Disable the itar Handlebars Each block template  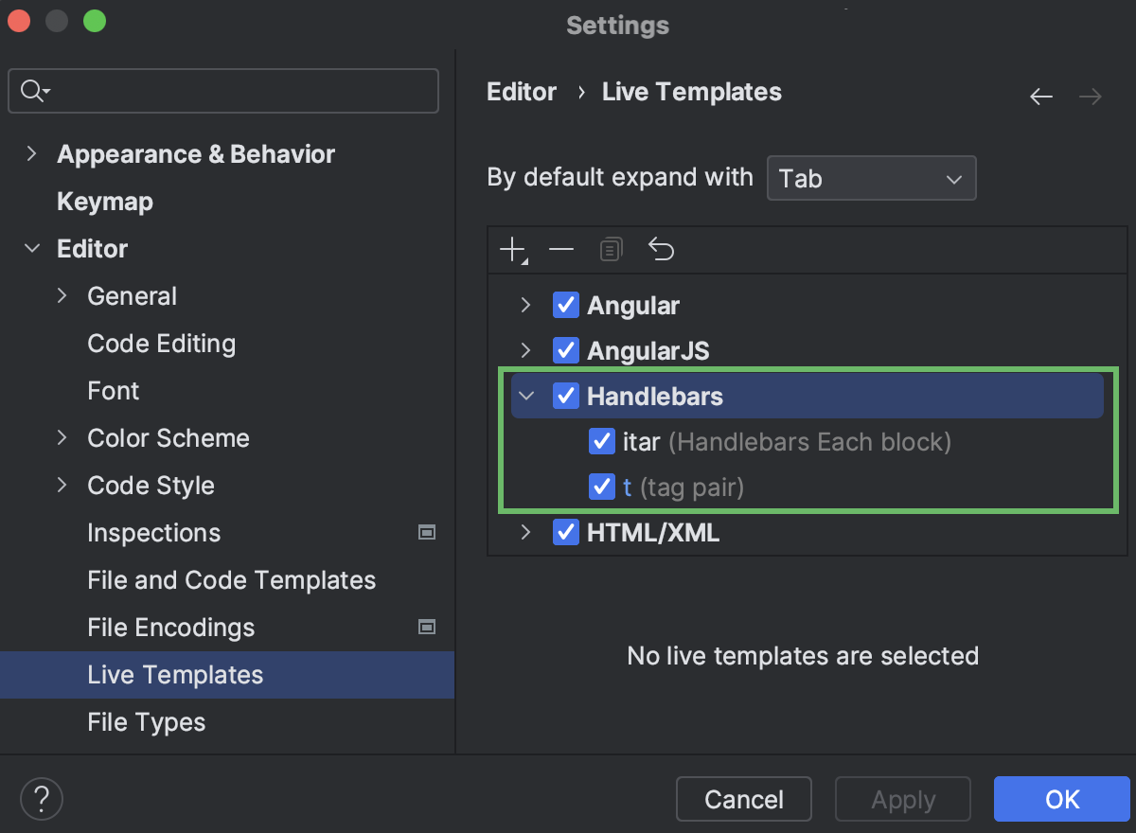(x=602, y=441)
